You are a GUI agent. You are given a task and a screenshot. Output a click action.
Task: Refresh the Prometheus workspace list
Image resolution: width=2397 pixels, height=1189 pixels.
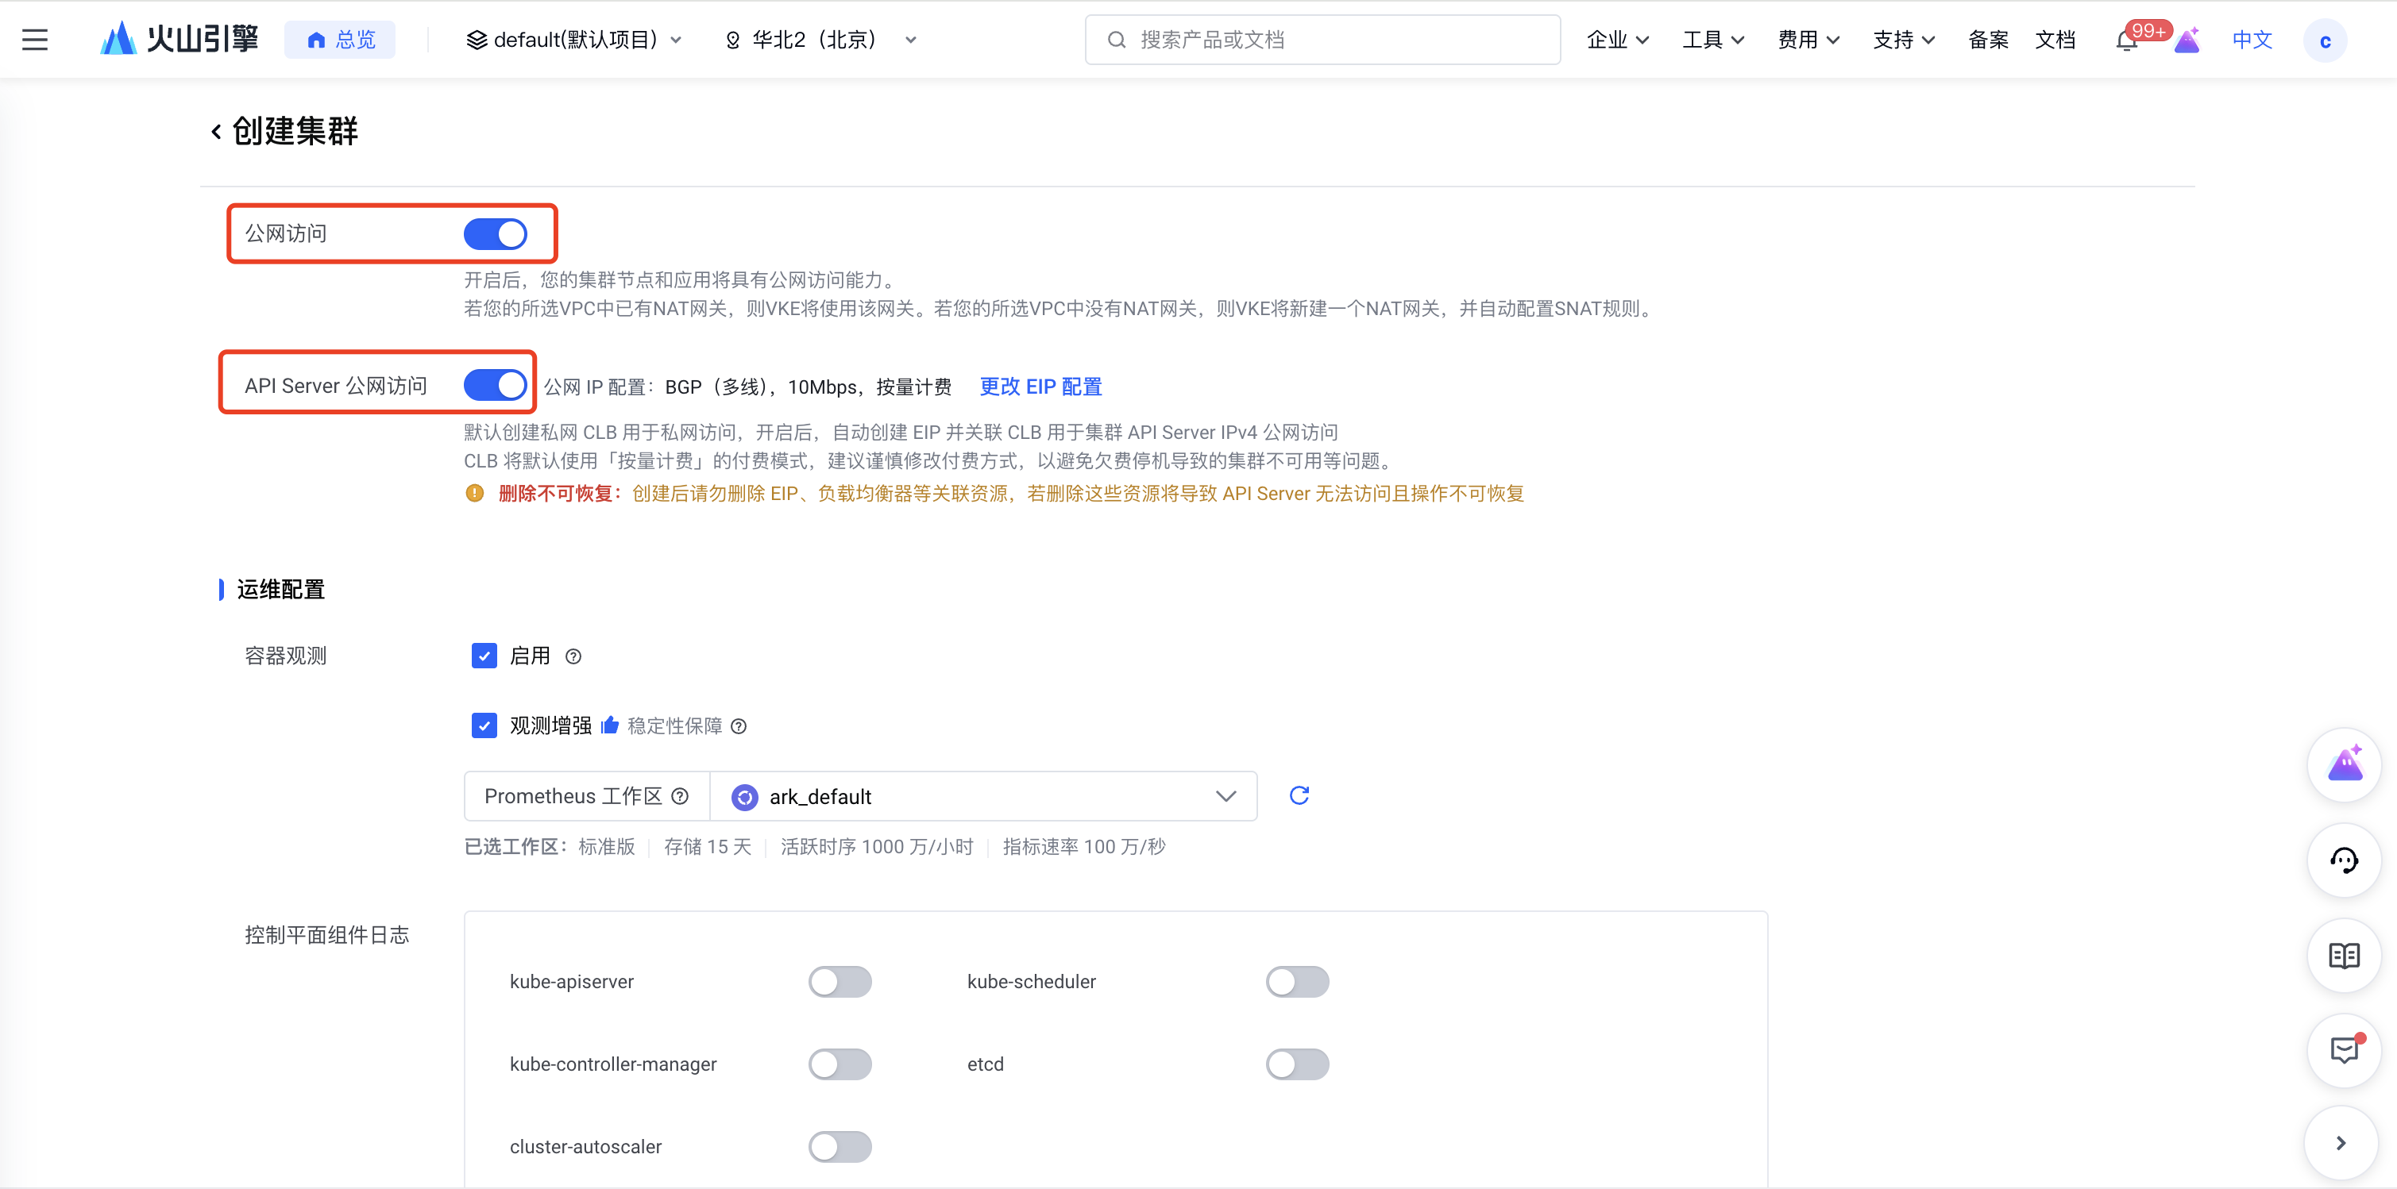(x=1299, y=796)
